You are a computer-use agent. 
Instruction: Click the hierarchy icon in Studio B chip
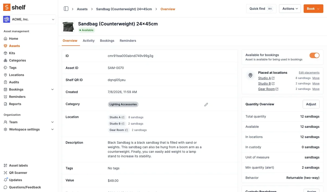(123, 124)
